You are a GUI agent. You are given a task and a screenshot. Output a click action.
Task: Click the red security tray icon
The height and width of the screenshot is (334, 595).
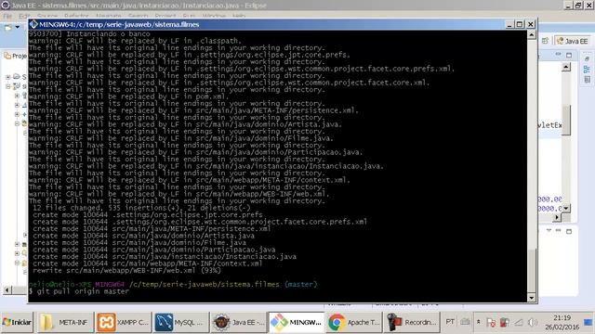504,322
